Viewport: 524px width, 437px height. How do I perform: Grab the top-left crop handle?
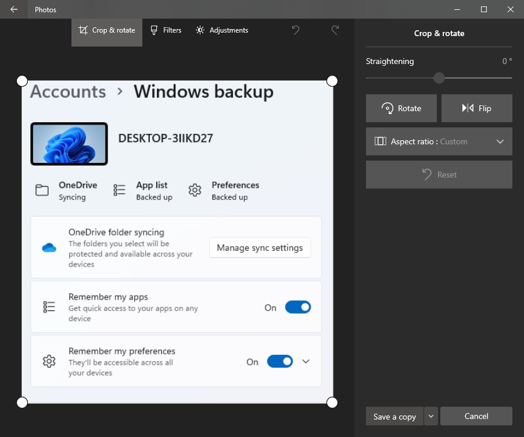(22, 81)
